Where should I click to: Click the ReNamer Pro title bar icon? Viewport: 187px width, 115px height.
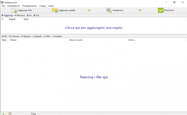[2, 2]
